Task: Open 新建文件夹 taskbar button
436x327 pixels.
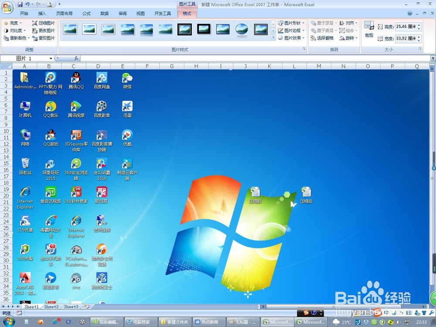Action: (x=175, y=322)
